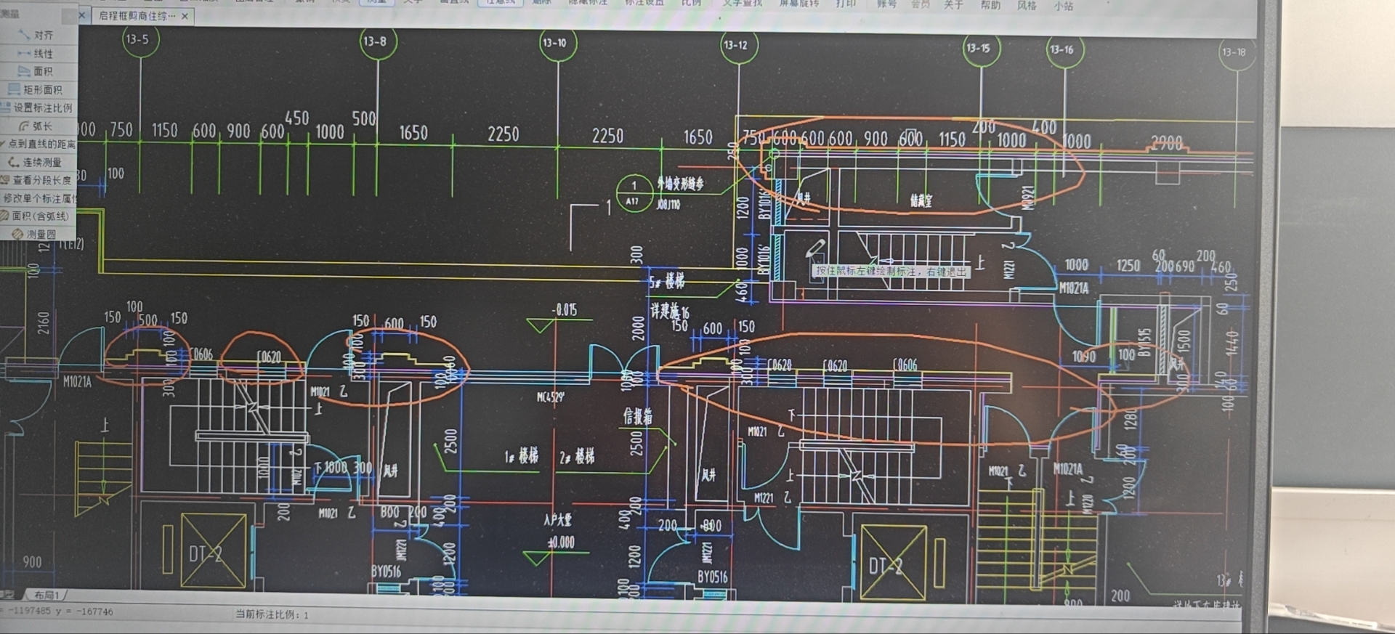
Task: Open the 帮助 help toolbar item
Action: click(x=990, y=5)
